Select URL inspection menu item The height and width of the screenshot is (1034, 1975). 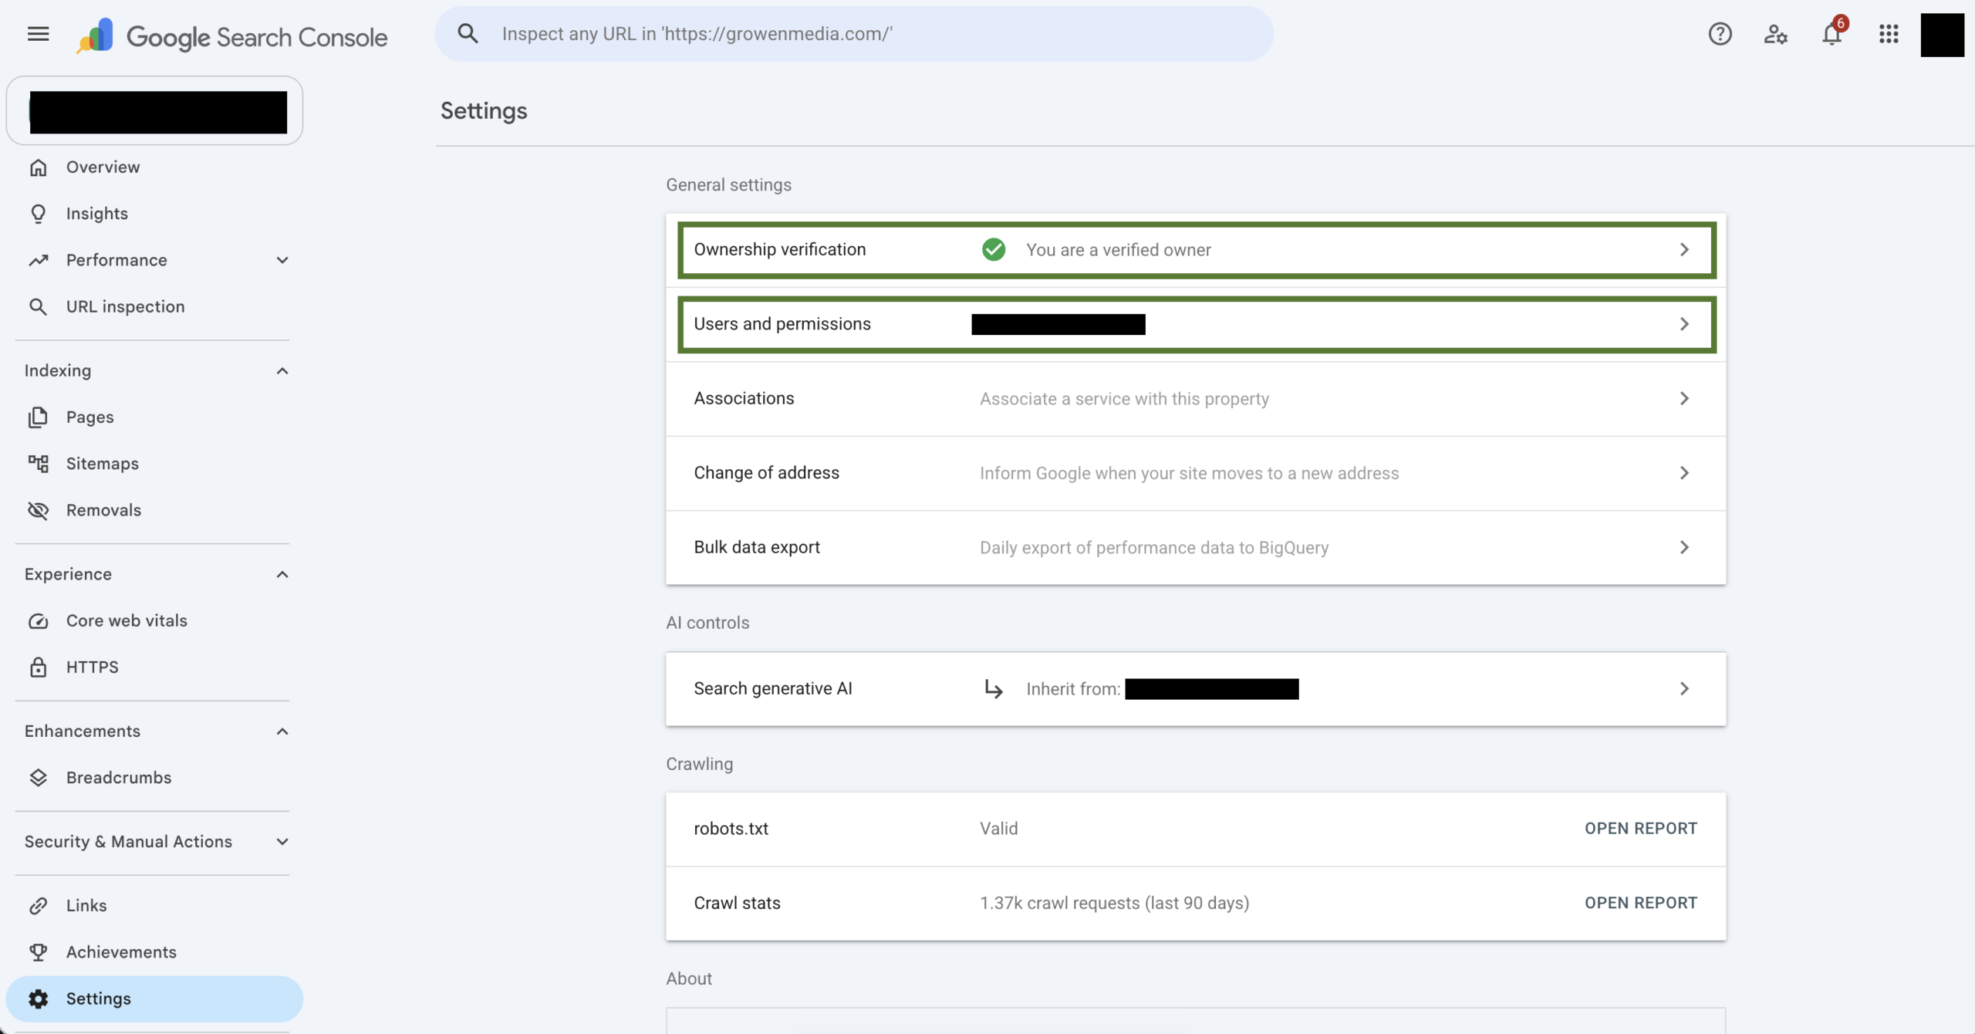coord(126,306)
